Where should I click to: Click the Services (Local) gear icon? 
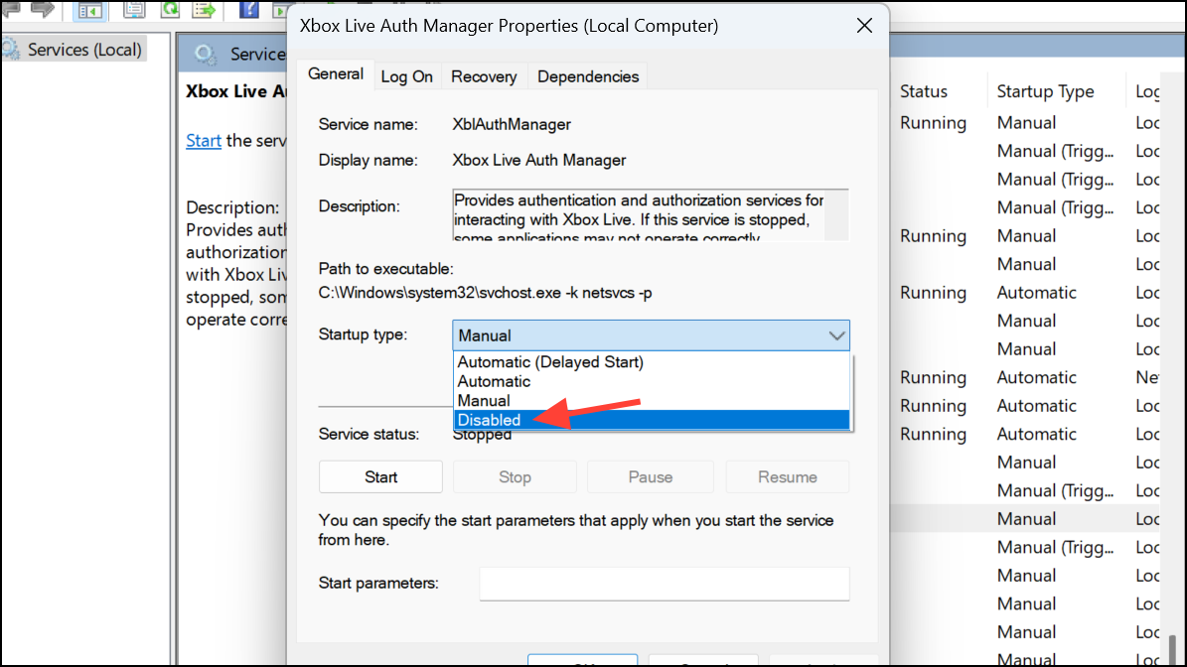click(11, 50)
